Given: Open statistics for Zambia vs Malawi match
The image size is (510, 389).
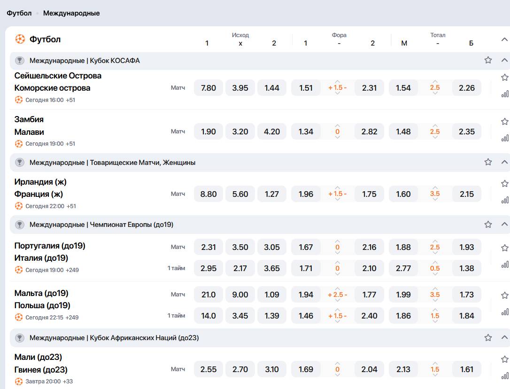Looking at the screenshot, I should click(x=505, y=138).
